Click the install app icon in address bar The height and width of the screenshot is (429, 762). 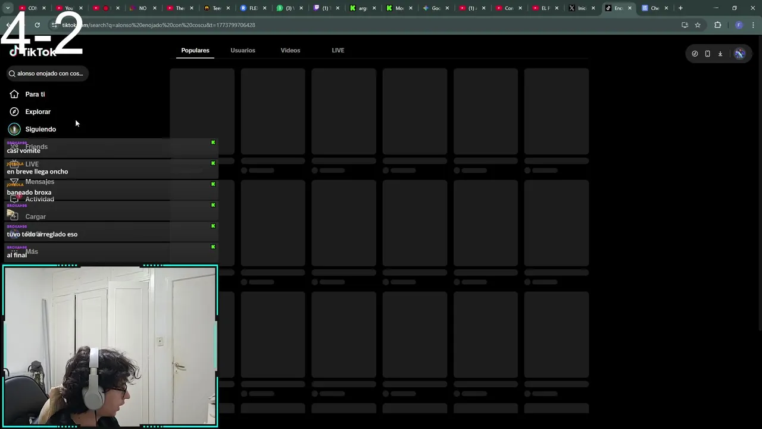685,25
